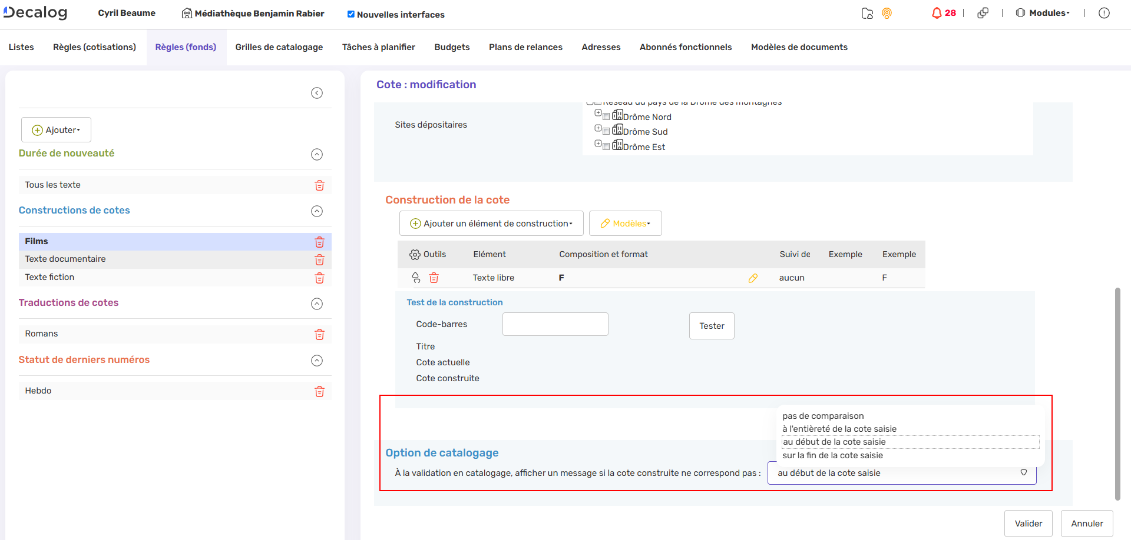Switch to the Grilles de catalogage tab
Viewport: 1131px width, 540px height.
click(x=279, y=46)
